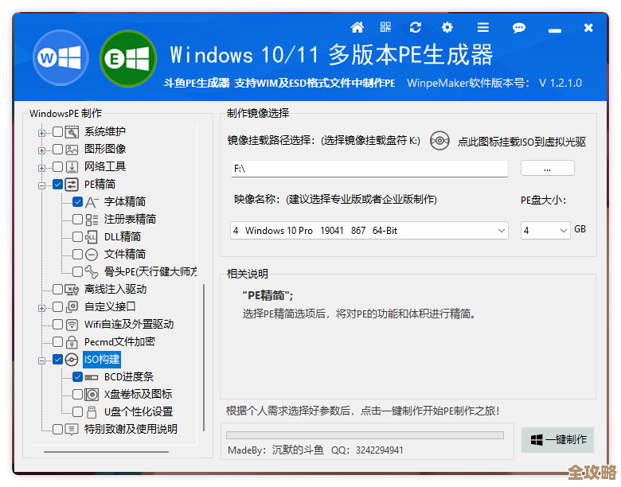Click the 一键制作 build button
621x487 pixels.
(x=557, y=440)
